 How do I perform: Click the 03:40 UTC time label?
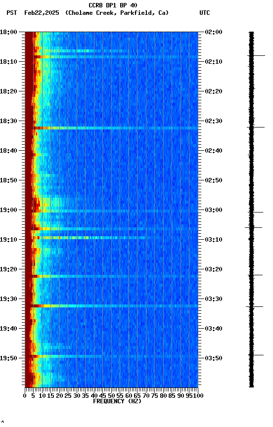click(x=214, y=329)
